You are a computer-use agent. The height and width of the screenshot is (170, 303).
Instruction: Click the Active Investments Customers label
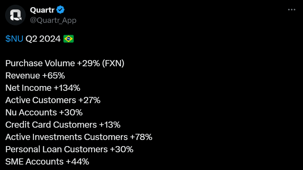(x=66, y=137)
